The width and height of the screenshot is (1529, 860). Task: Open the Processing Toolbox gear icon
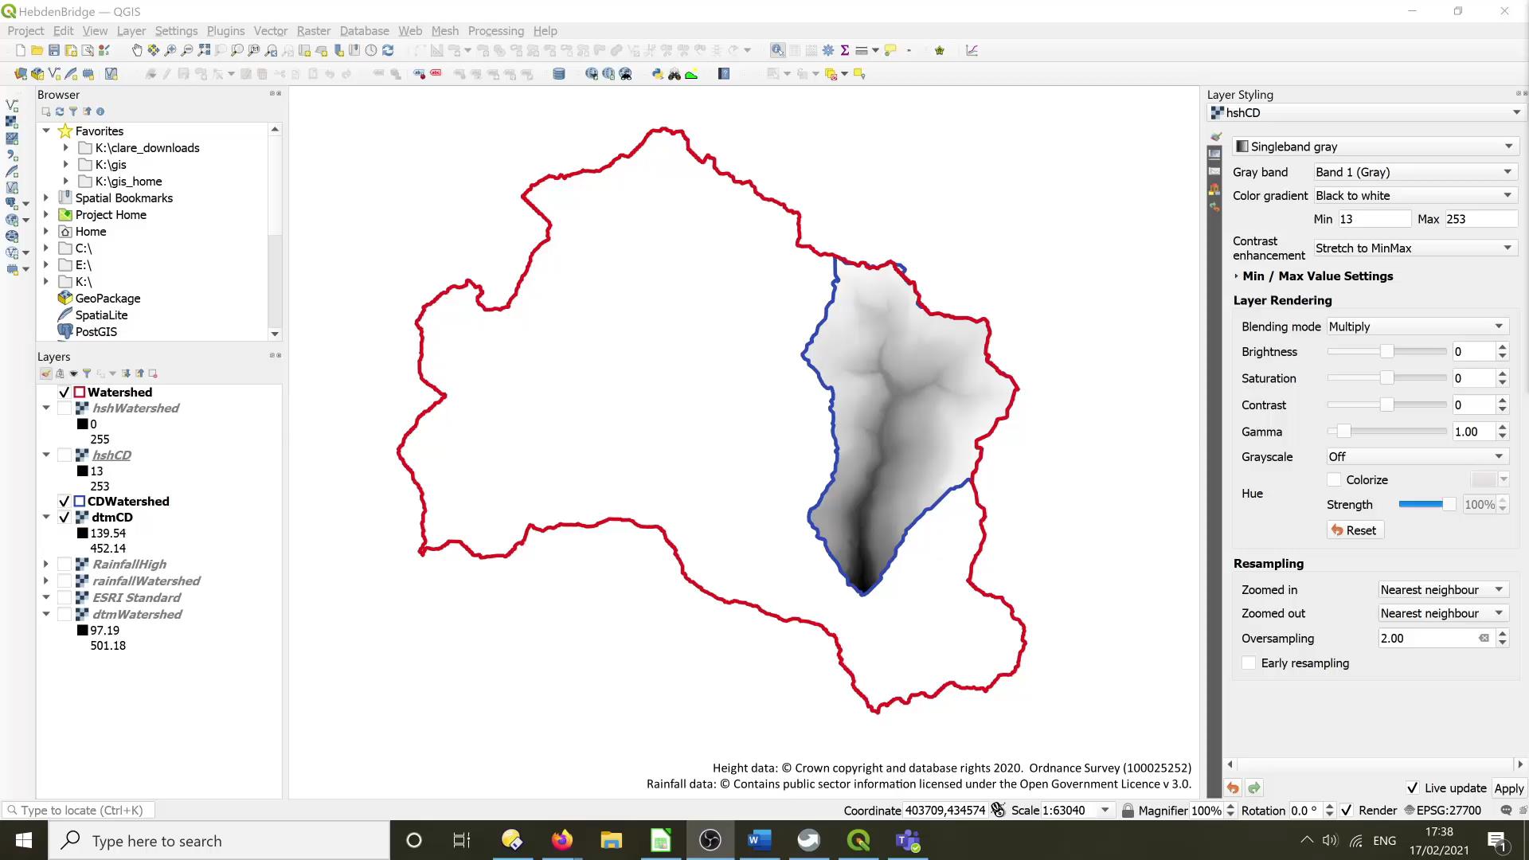click(827, 50)
